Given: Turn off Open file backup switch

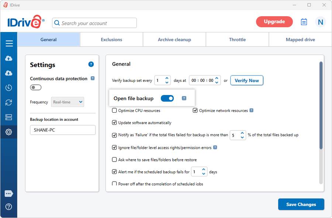Looking at the screenshot, I should point(167,98).
